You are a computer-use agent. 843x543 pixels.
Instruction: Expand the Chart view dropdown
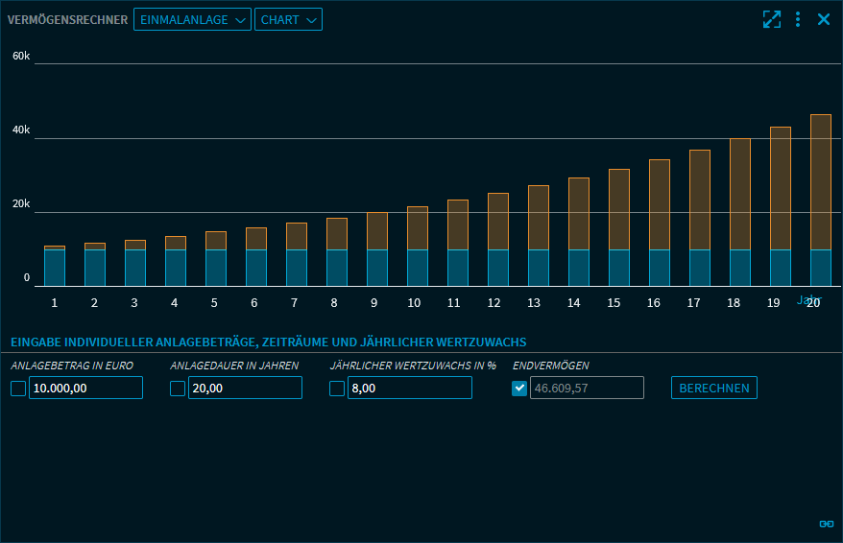[x=288, y=19]
